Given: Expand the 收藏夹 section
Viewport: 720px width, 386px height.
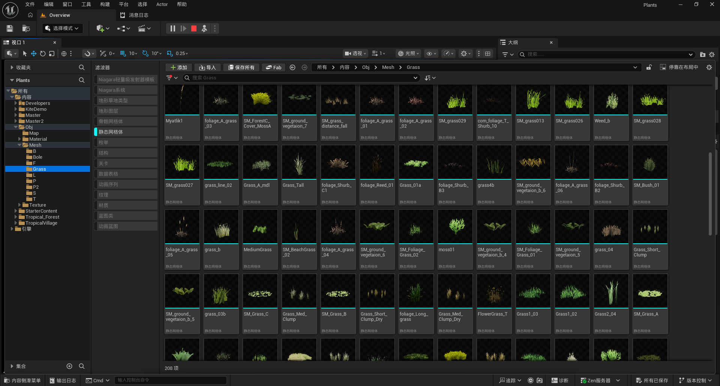Looking at the screenshot, I should pos(12,67).
